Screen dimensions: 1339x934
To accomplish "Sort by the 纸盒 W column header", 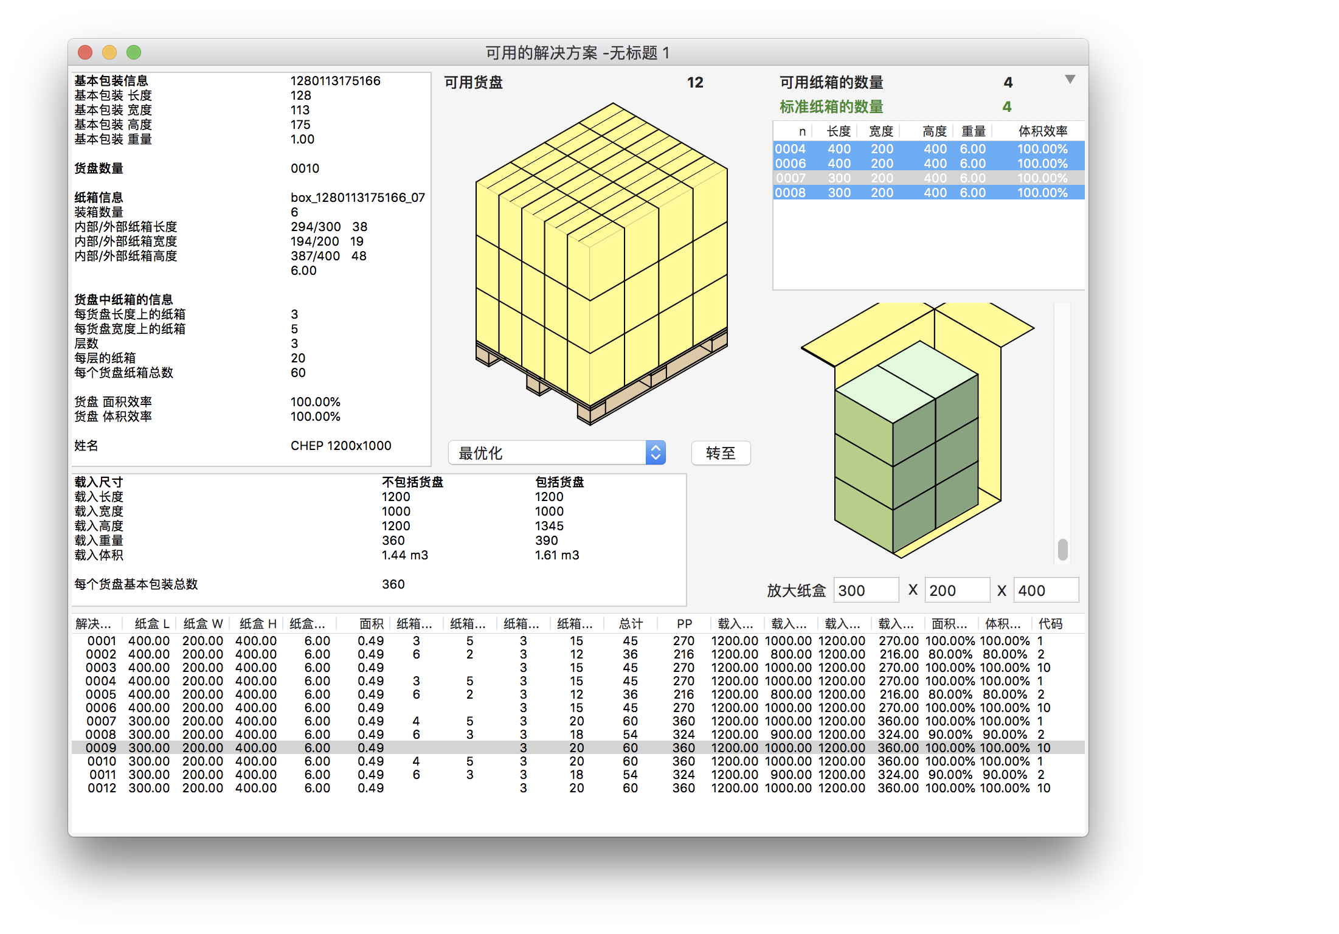I will [x=203, y=624].
